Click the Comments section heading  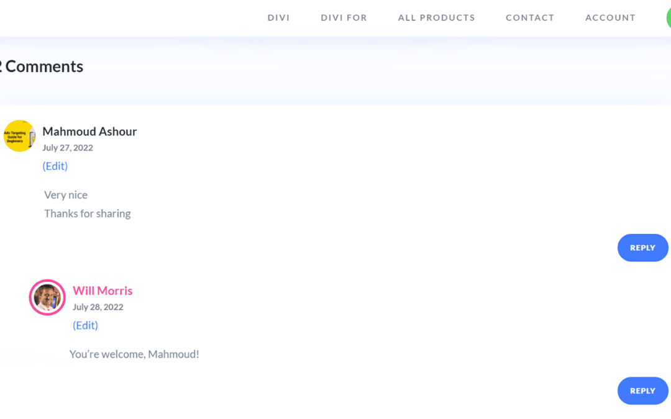tap(42, 66)
